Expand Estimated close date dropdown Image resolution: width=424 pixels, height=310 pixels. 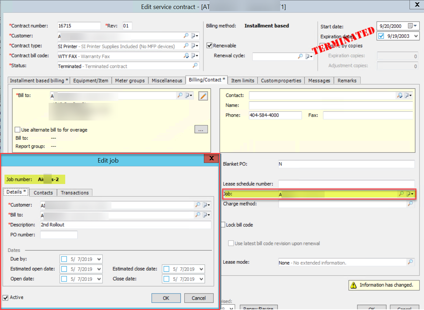coord(201,269)
